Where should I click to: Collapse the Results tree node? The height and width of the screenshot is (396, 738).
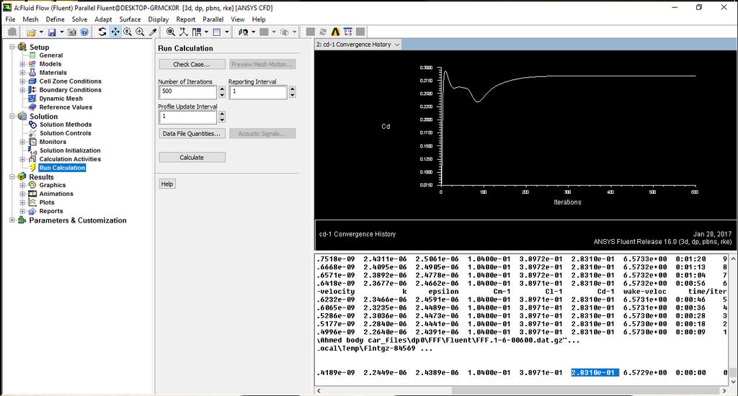(13, 177)
